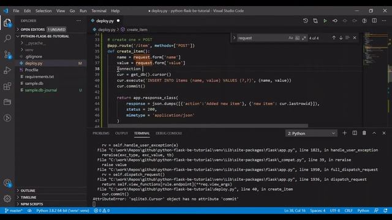
Task: Split the editor right
Action: coord(374,21)
